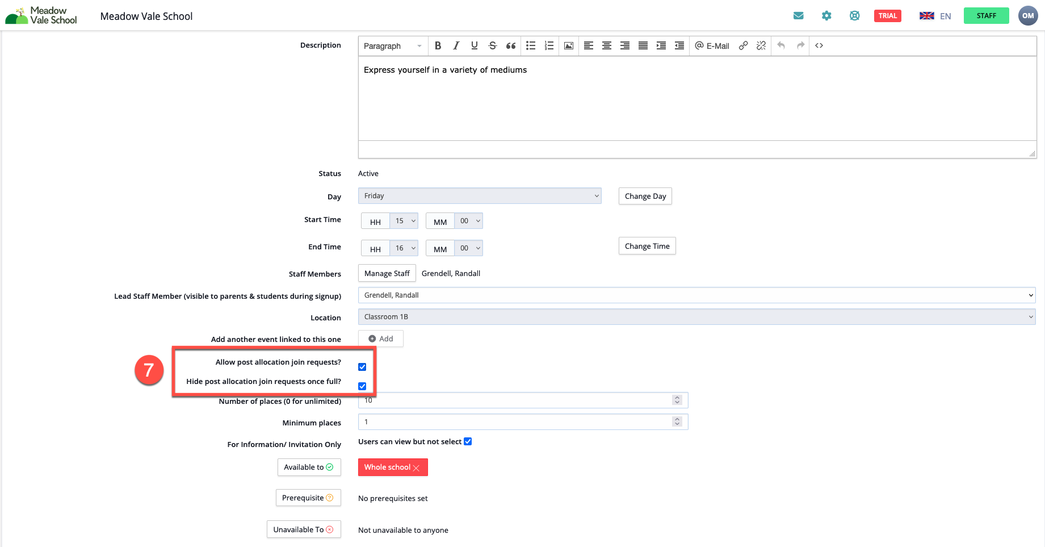Toggle Users can view but not select
The image size is (1045, 547).
click(x=468, y=441)
